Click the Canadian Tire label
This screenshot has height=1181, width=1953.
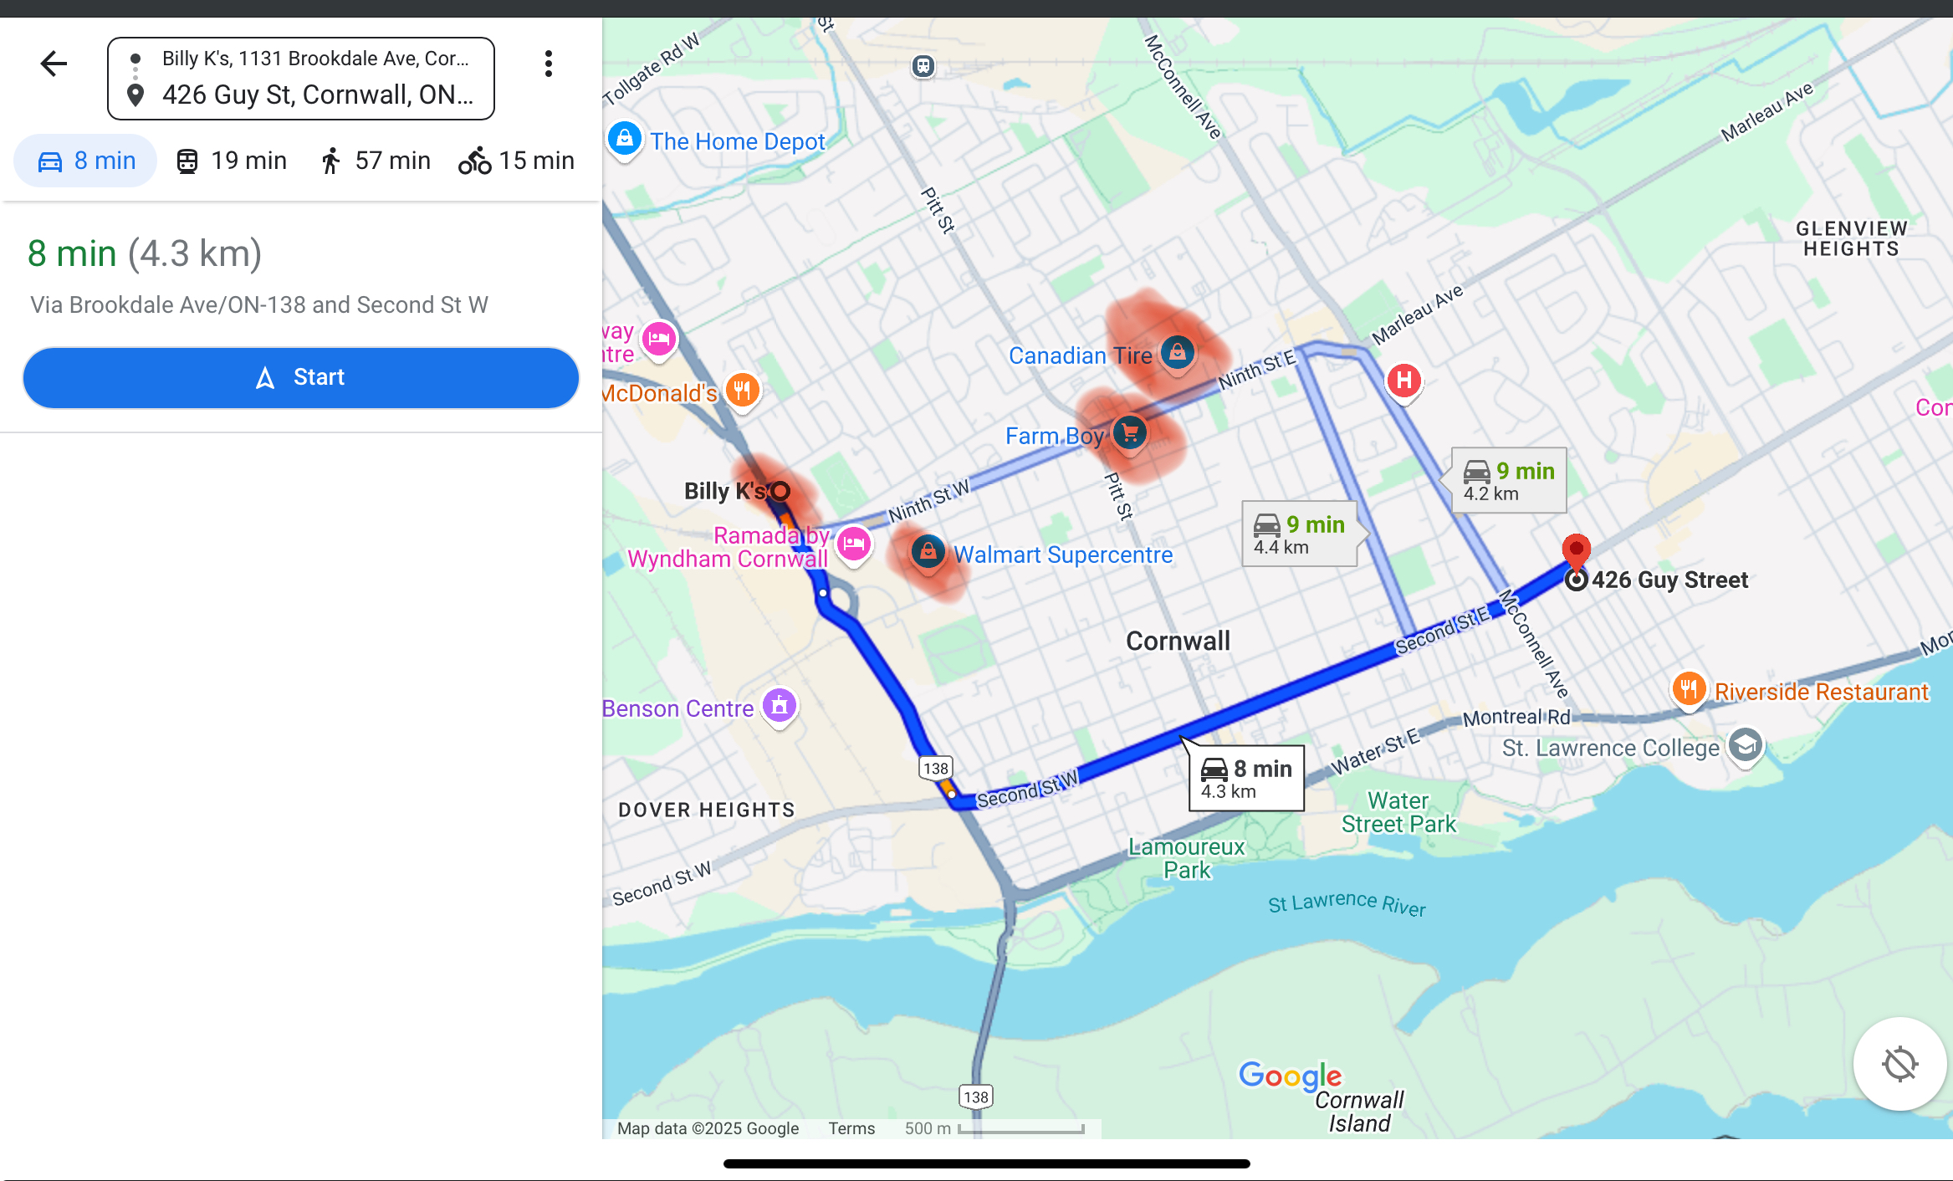[x=1081, y=355]
